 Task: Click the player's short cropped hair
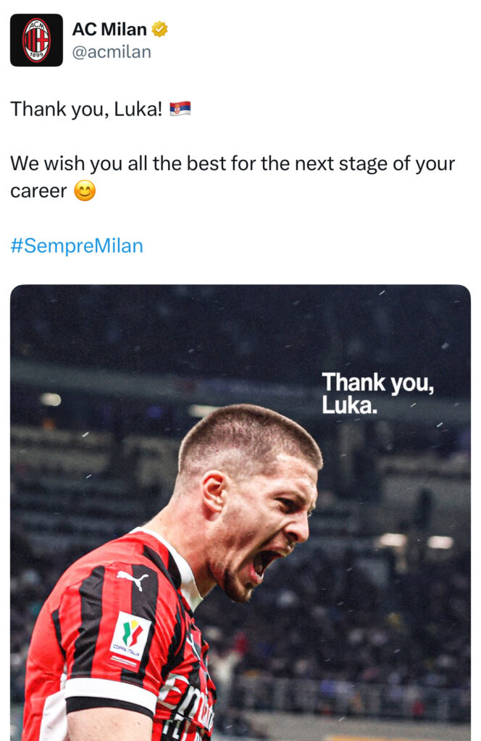pyautogui.click(x=248, y=437)
